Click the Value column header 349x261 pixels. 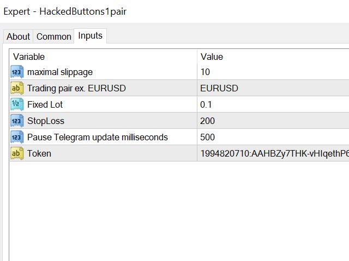click(x=273, y=57)
